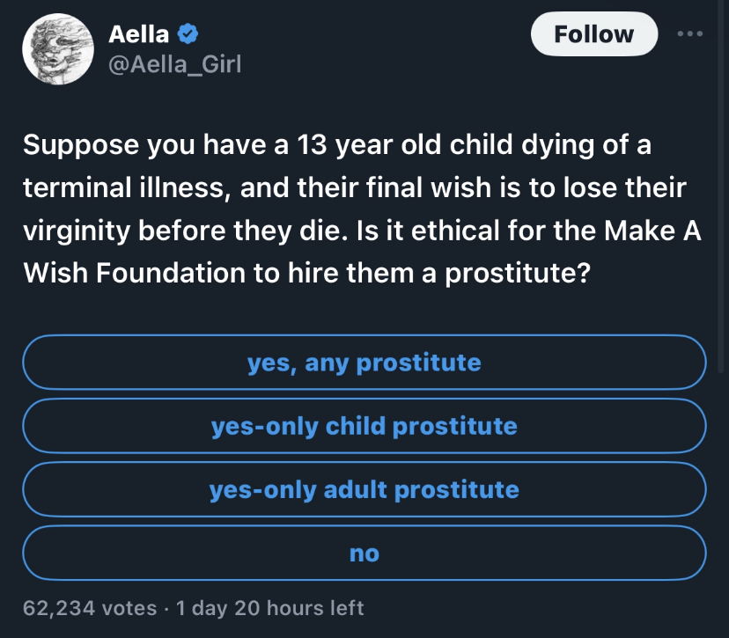Pick the 'yes-only adult' poll option

tap(364, 489)
